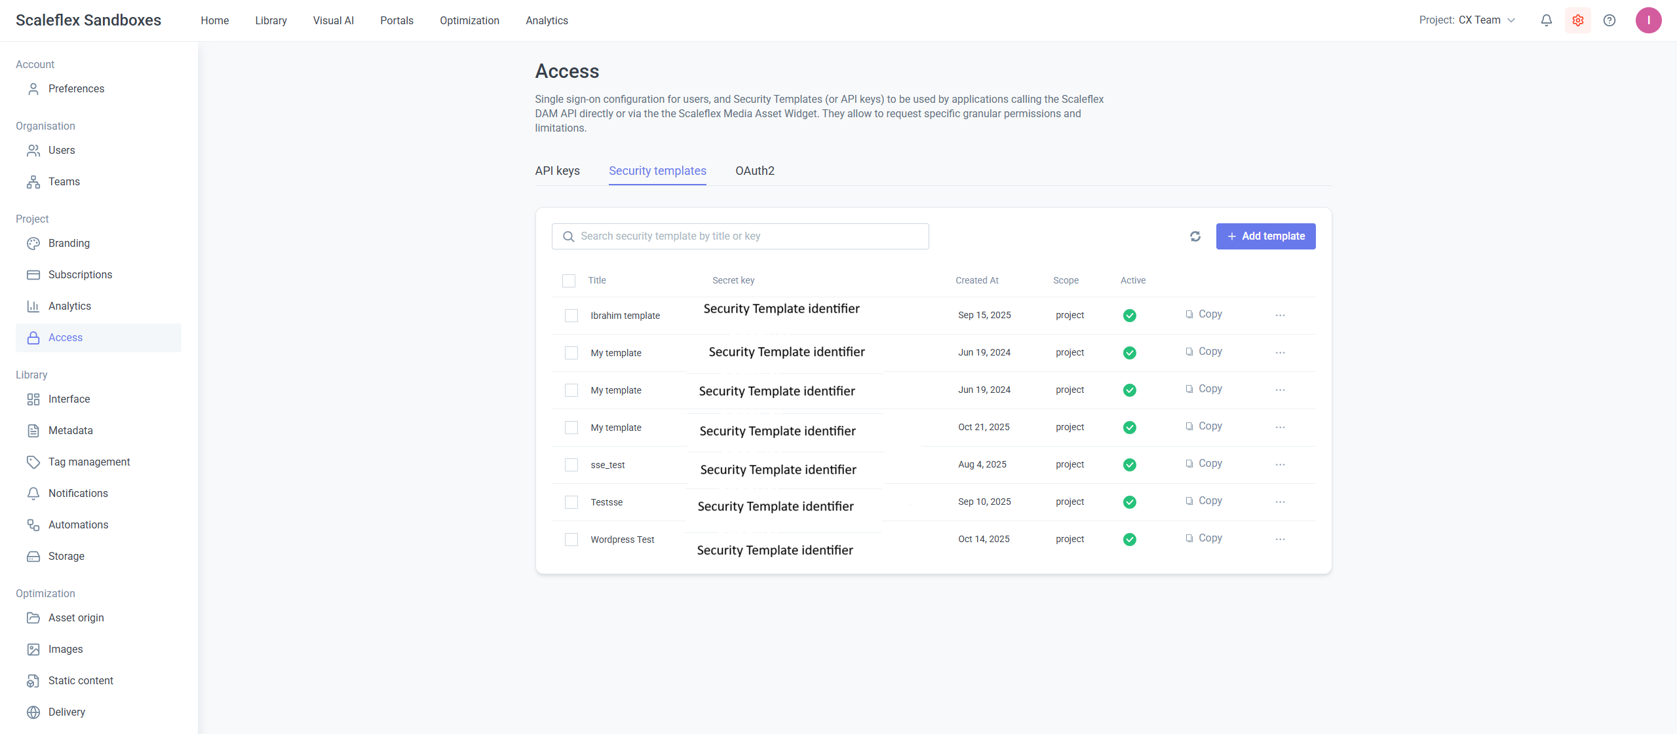The height and width of the screenshot is (734, 1677).
Task: Tick the select-all checkbox in table header
Action: coord(568,281)
